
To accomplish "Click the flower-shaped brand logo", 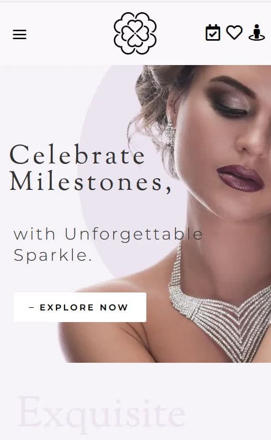I will point(135,33).
